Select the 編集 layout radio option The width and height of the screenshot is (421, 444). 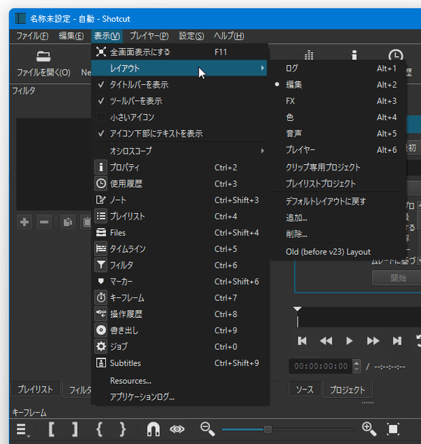coord(338,85)
